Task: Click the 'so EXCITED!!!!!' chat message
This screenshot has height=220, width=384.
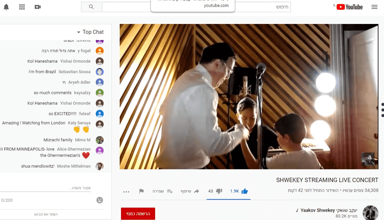Action: (x=62, y=114)
